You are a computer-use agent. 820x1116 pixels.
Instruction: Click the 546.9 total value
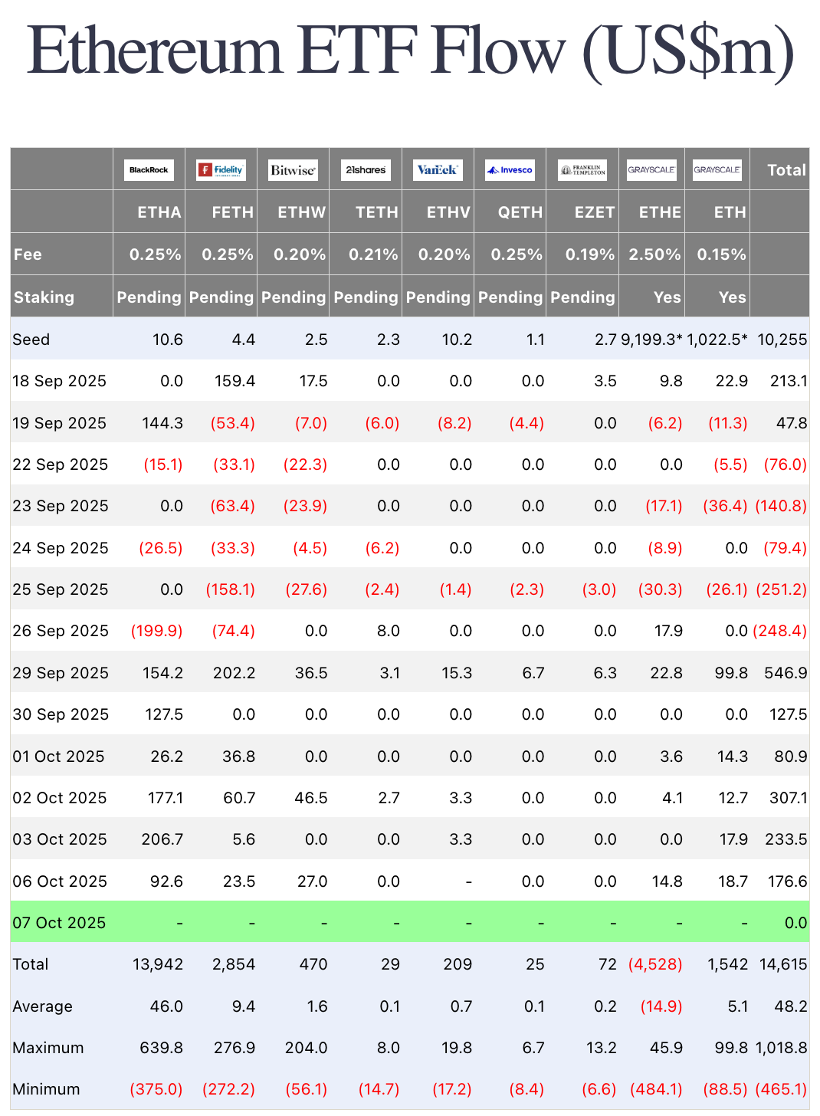786,673
